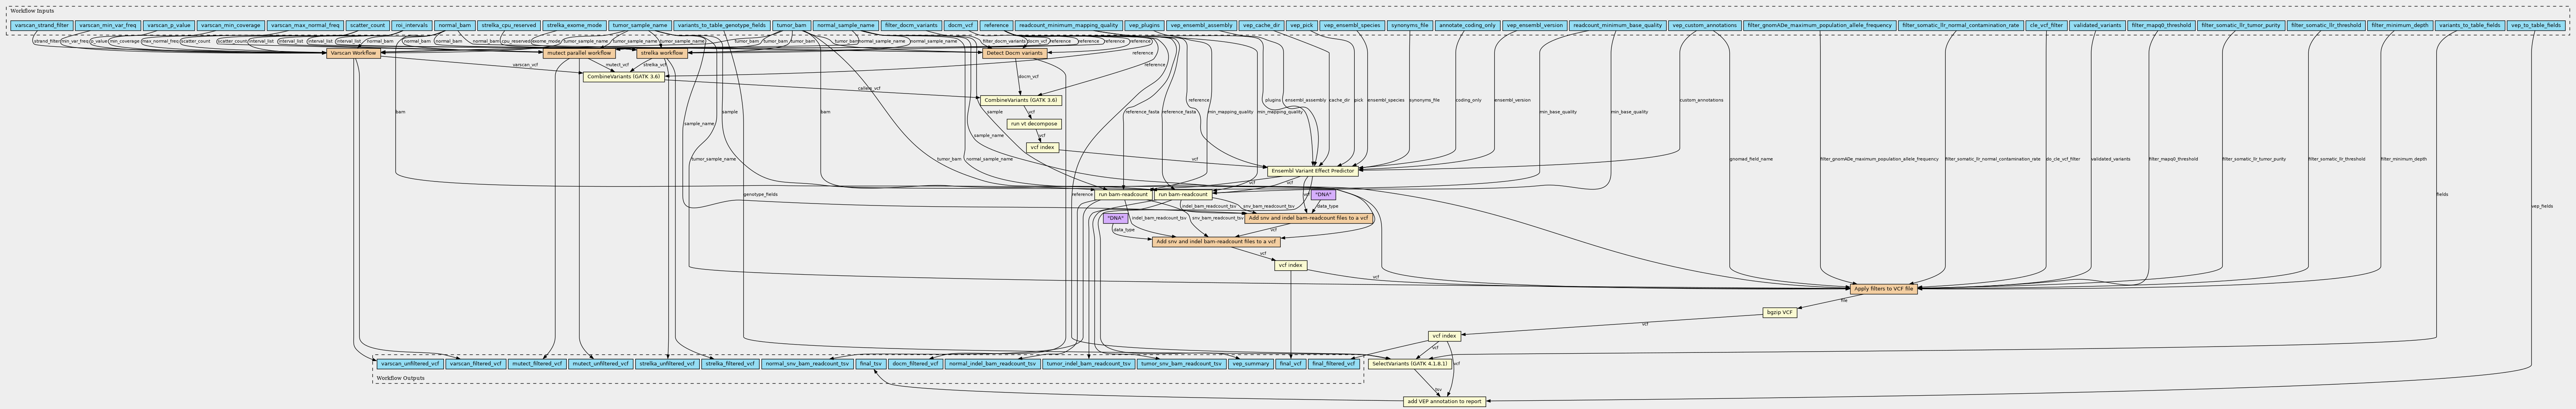The image size is (2576, 409).
Task: Click the SelectVariants (GATK 4.1.8.1) step
Action: click(1409, 364)
